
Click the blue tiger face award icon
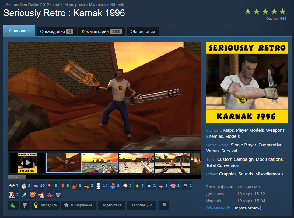click(x=58, y=195)
